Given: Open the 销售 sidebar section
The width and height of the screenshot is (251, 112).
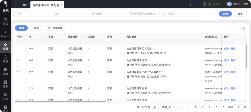Looking at the screenshot, I should 5,71.
